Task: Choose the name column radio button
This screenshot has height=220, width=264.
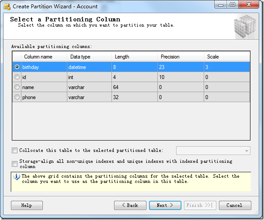Action: pyautogui.click(x=17, y=87)
